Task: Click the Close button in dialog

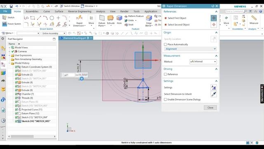Action: [x=210, y=108]
